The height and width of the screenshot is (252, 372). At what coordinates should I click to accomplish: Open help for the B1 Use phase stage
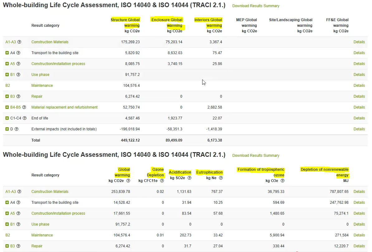click(x=18, y=74)
